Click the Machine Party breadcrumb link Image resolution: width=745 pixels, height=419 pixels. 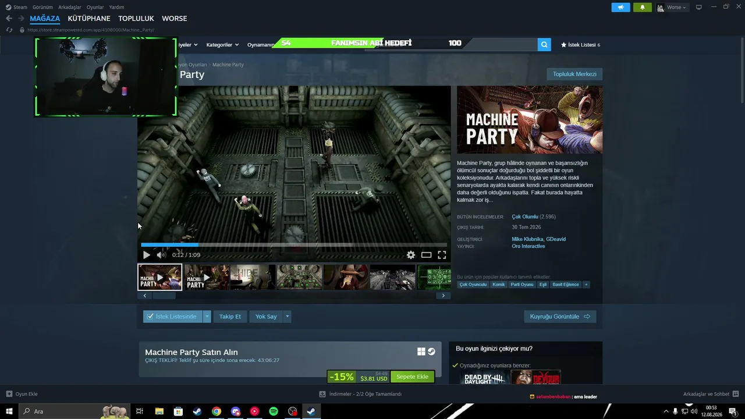point(228,65)
